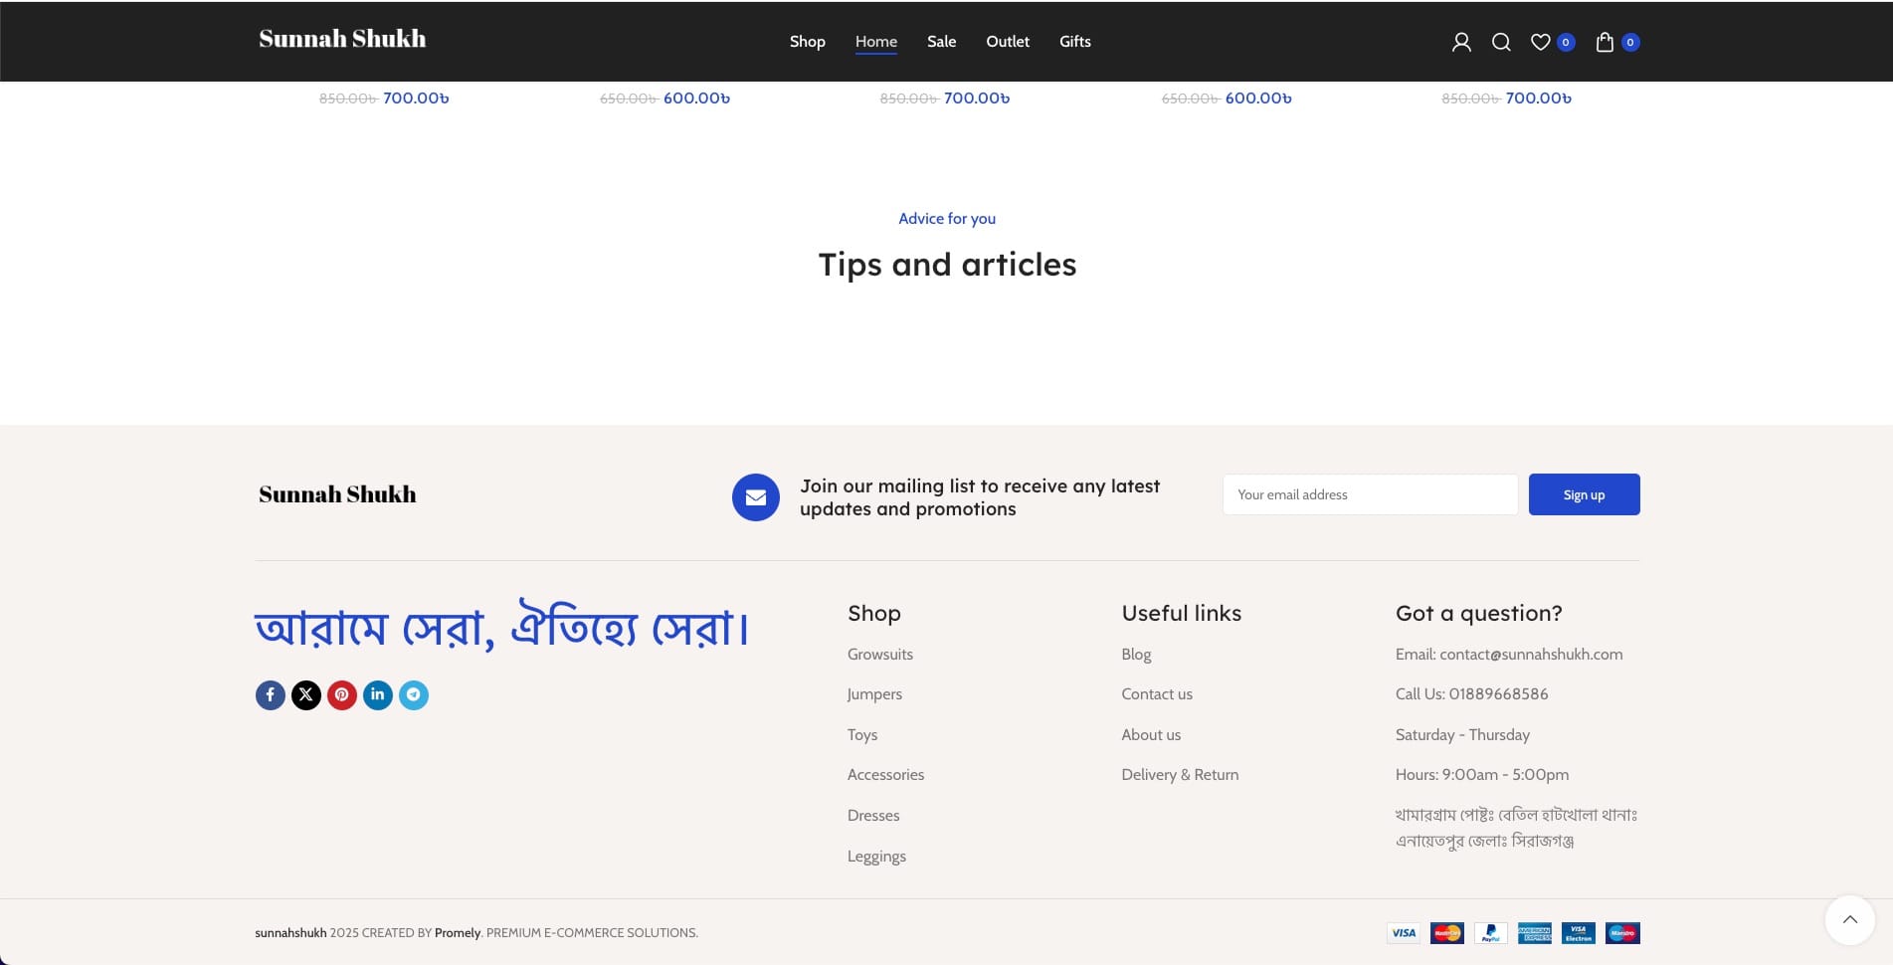Click the search magnifier icon
Viewport: 1893px width, 965px height.
point(1501,42)
